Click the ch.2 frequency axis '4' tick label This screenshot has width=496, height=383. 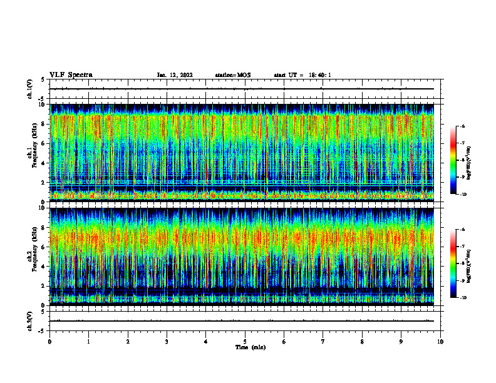[43, 267]
